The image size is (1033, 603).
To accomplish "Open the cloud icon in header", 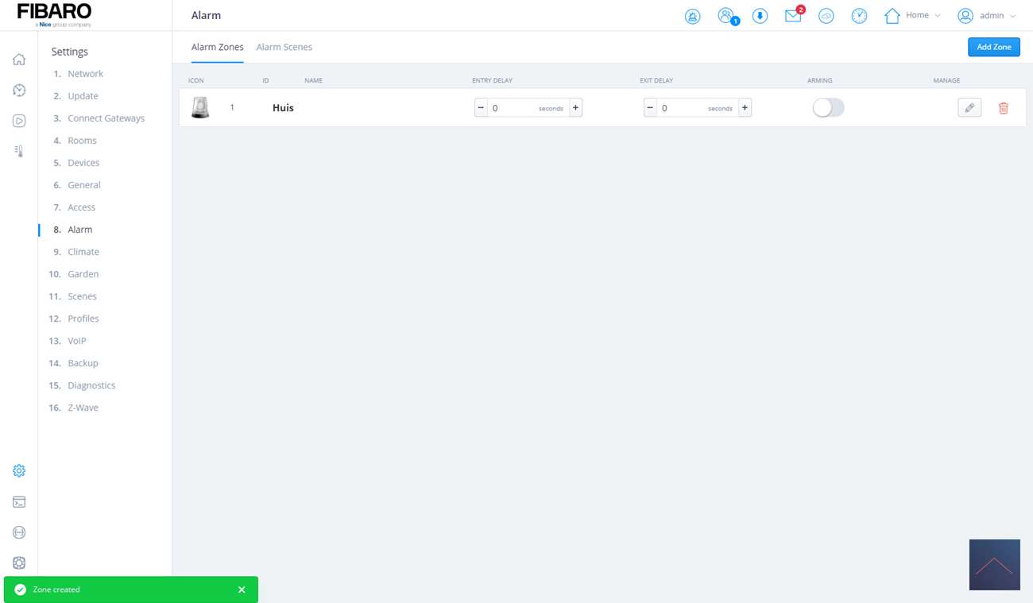I will tap(826, 16).
